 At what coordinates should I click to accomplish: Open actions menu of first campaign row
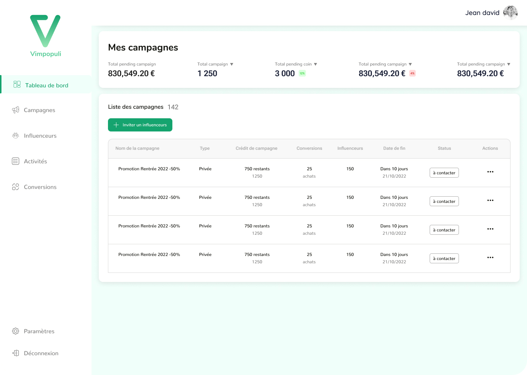pyautogui.click(x=490, y=172)
